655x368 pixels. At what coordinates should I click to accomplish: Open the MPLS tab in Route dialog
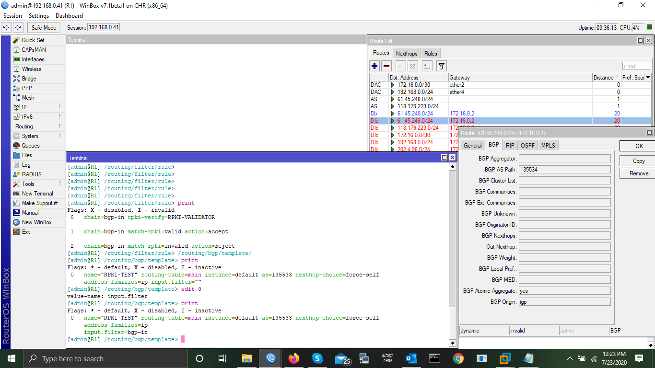pyautogui.click(x=548, y=146)
